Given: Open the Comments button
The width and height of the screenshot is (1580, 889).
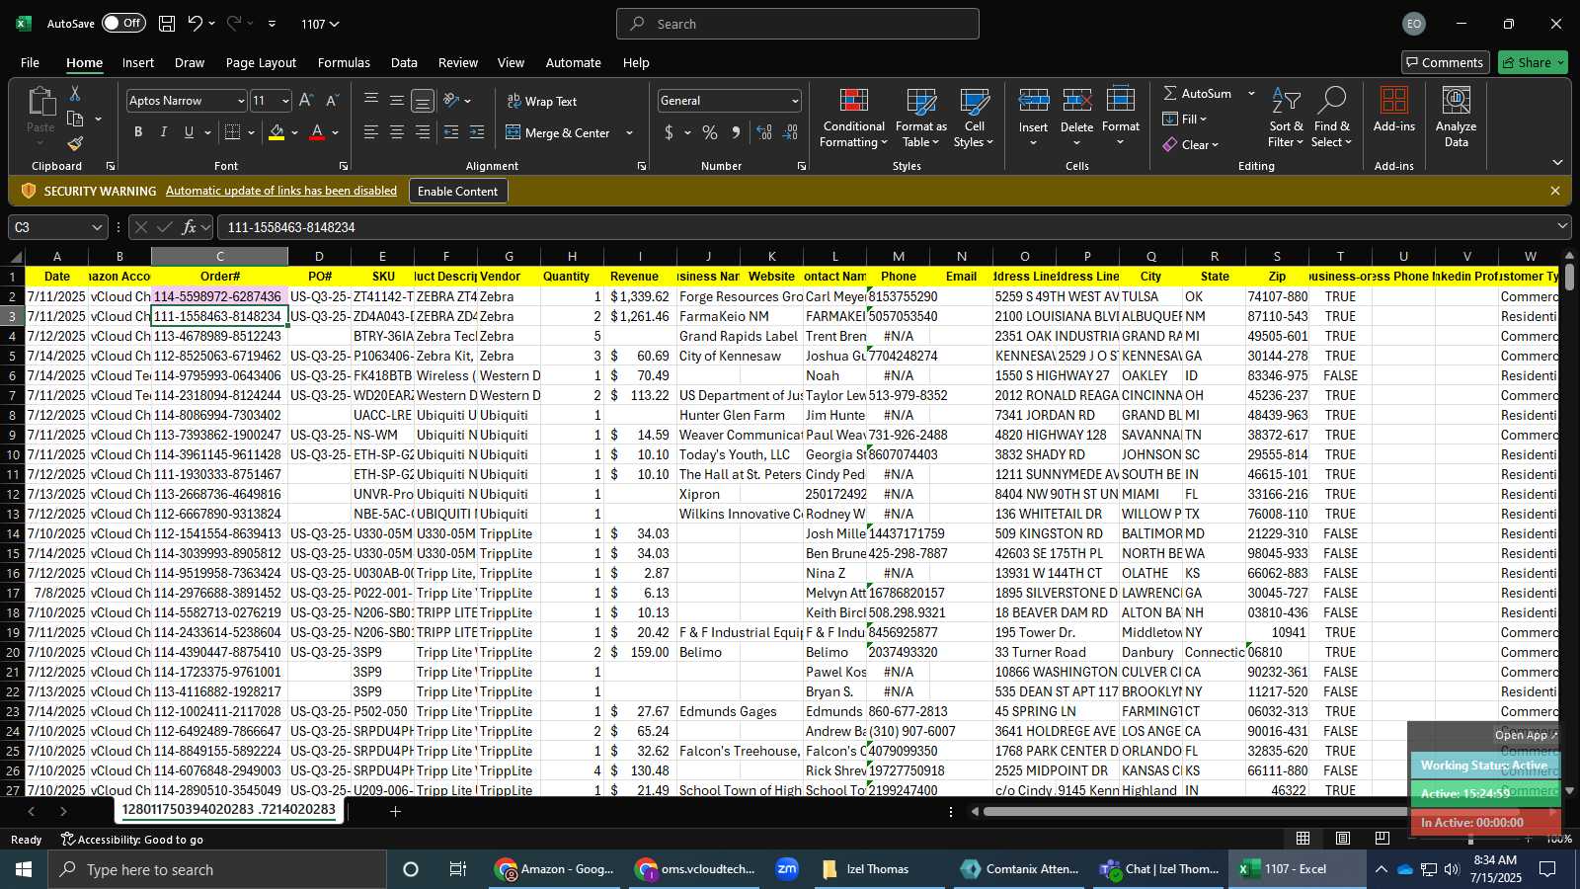Looking at the screenshot, I should pos(1445,62).
